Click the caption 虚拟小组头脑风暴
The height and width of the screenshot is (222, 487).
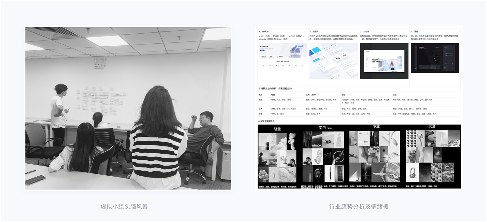124,206
